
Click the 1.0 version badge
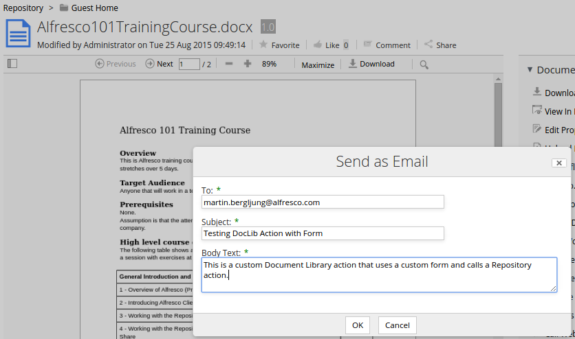pyautogui.click(x=268, y=27)
